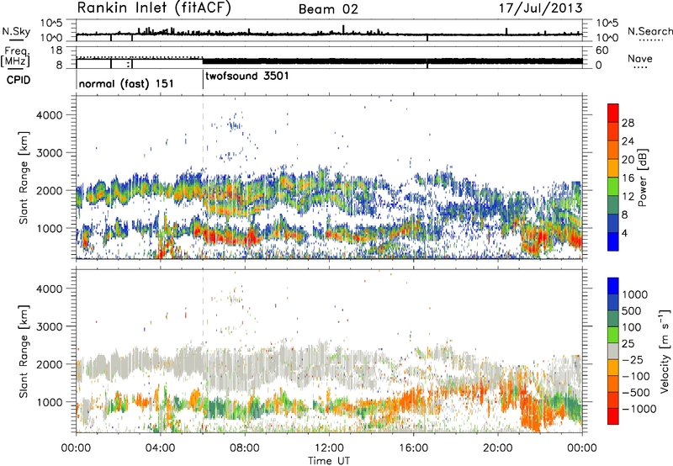Viewport: 673px width, 466px height.
Task: Click the Slant Range label of velocity panel
Action: point(24,351)
